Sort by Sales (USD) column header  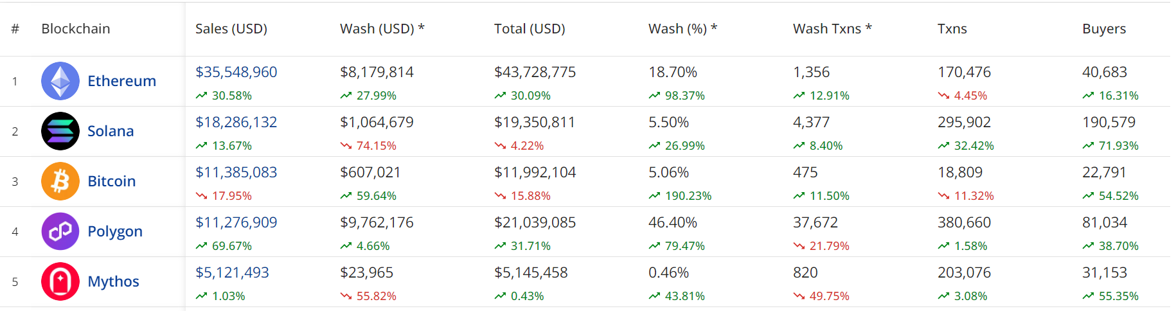pos(231,29)
